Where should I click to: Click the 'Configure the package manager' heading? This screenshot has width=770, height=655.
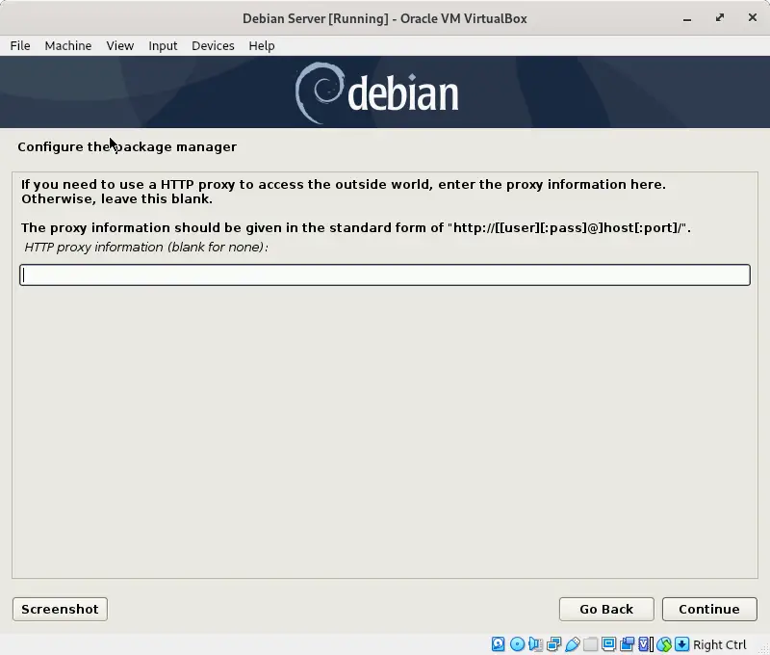[127, 147]
